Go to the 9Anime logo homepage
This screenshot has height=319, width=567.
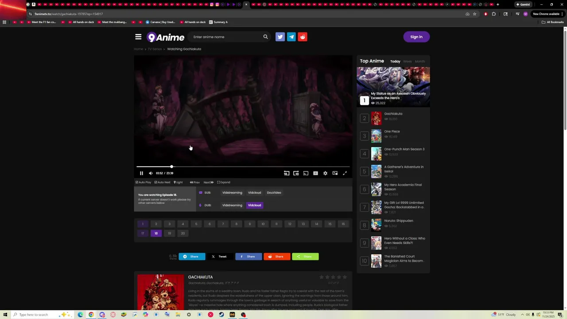click(166, 37)
